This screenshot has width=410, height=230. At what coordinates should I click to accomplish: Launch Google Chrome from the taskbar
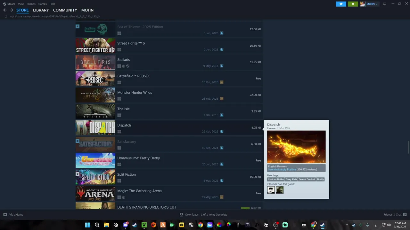coord(201,225)
